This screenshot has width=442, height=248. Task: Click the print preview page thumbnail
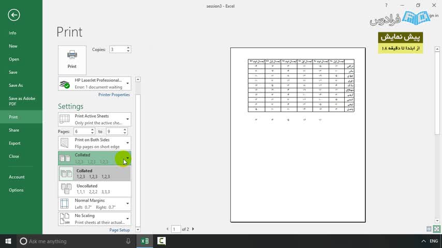tap(298, 135)
